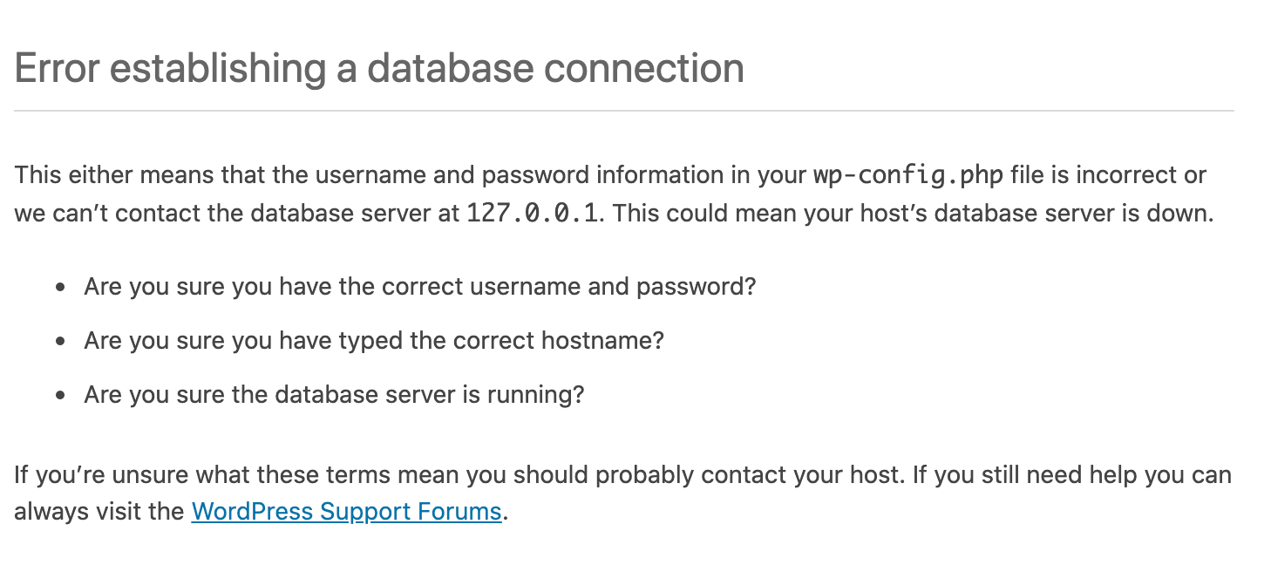Screen dimensions: 1271x565
Task: Click the bullet dot before the username question
Action: [60, 288]
